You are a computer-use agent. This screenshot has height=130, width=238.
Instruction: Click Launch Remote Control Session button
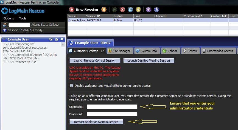pyautogui.click(x=95, y=60)
